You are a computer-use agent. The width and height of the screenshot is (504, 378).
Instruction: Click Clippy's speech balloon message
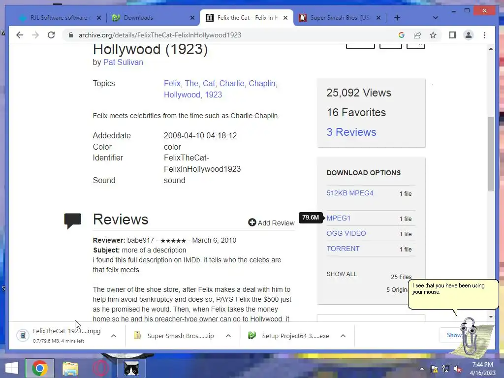tap(453, 294)
